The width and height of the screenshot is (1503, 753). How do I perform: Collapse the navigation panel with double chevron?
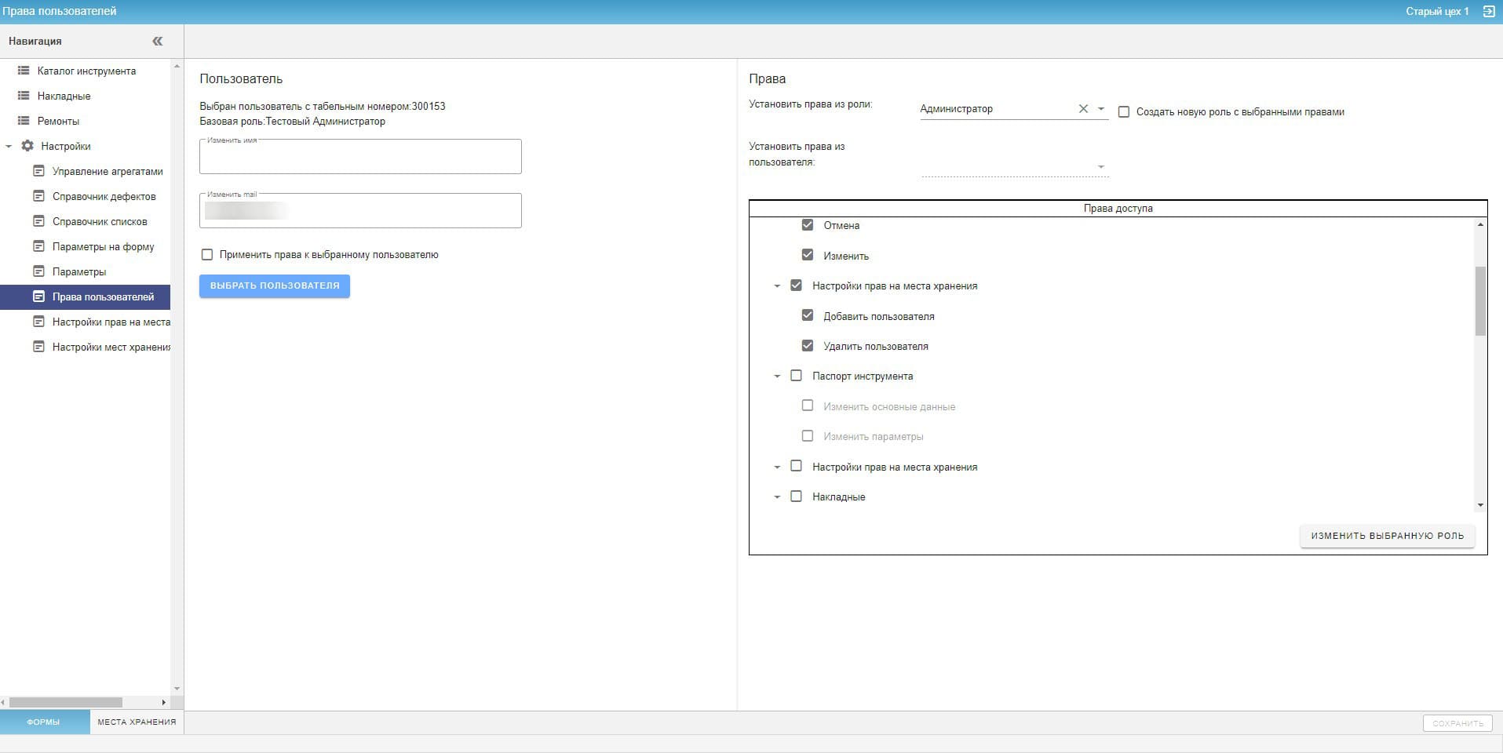[x=157, y=41]
